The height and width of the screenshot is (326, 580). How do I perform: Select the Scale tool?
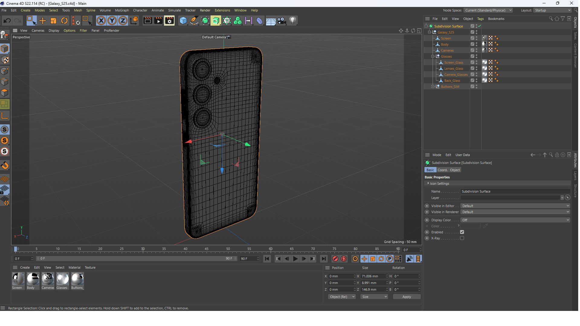(53, 21)
